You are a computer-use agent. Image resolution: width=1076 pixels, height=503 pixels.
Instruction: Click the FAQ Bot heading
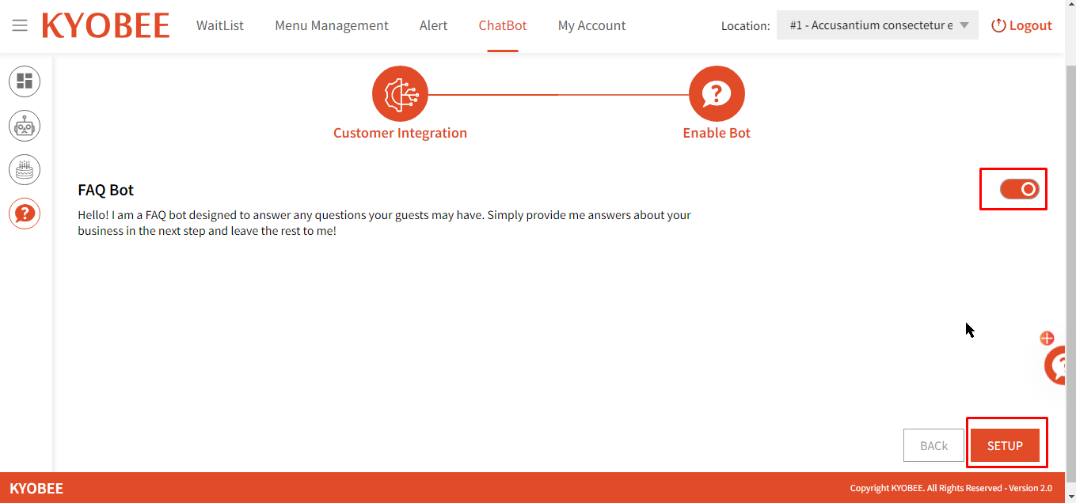click(106, 190)
